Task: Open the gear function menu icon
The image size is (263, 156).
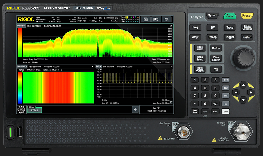Action: (x=21, y=109)
